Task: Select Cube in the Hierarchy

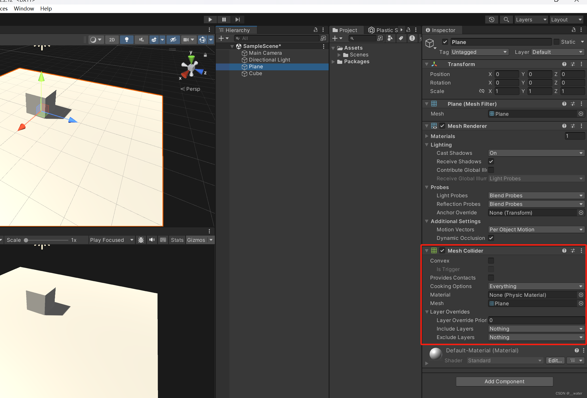Action: (255, 73)
